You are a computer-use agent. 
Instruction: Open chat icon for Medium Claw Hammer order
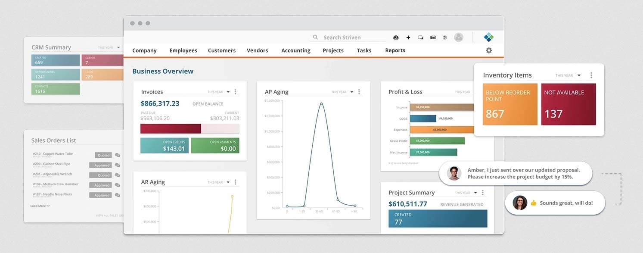[118, 185]
